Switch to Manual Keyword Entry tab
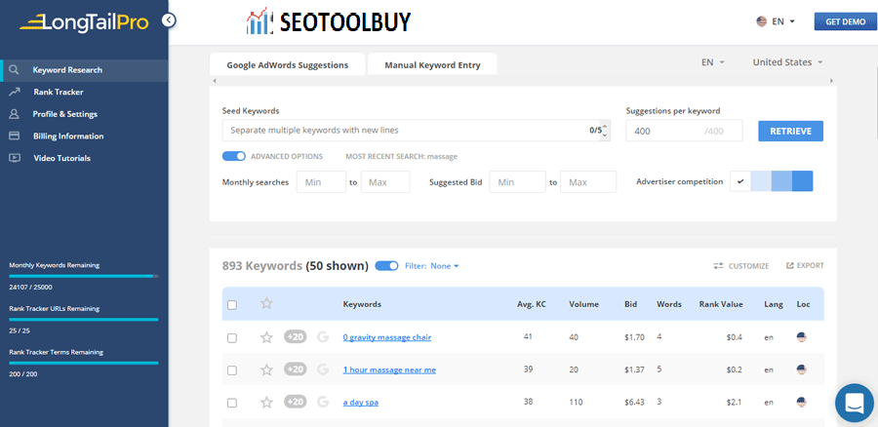 (432, 65)
